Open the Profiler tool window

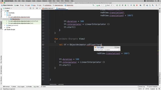pyautogui.click(x=29, y=86)
